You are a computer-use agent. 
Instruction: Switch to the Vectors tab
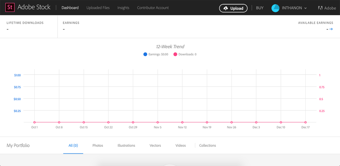click(x=155, y=145)
